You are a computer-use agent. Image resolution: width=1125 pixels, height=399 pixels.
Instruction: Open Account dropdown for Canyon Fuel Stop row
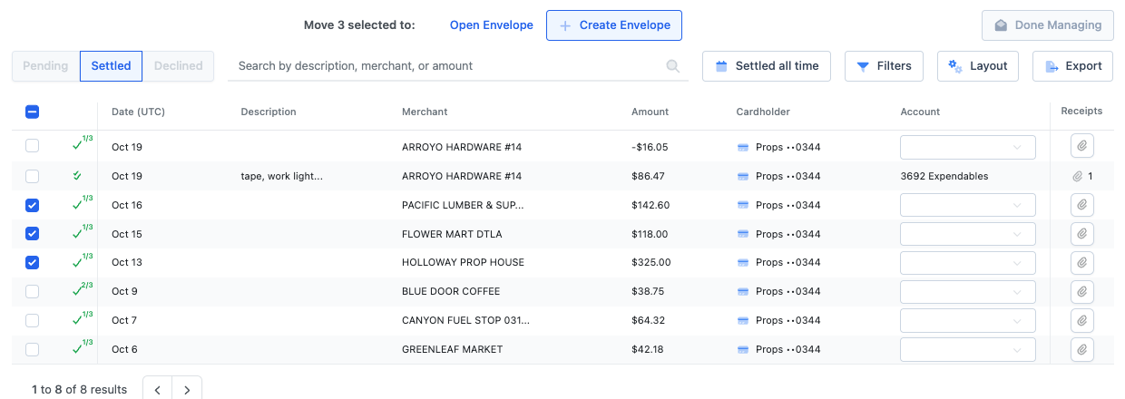pyautogui.click(x=967, y=321)
